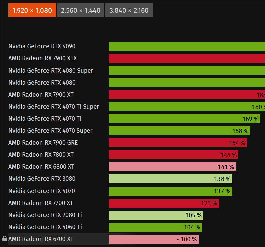Click the 169 % value on RTX 4070 Ti bar
The image size is (265, 247).
tap(251, 119)
